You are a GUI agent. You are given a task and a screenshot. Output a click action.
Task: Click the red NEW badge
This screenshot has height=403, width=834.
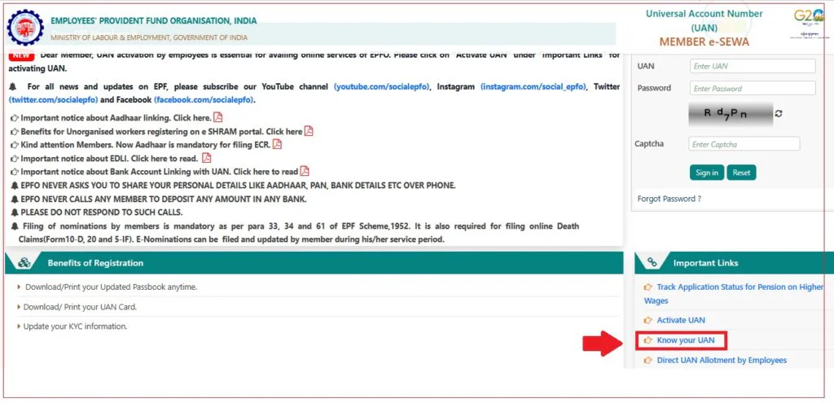21,55
